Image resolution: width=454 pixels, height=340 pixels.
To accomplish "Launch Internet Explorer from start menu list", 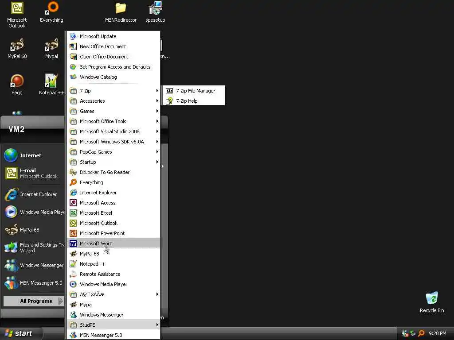I will tap(34, 195).
